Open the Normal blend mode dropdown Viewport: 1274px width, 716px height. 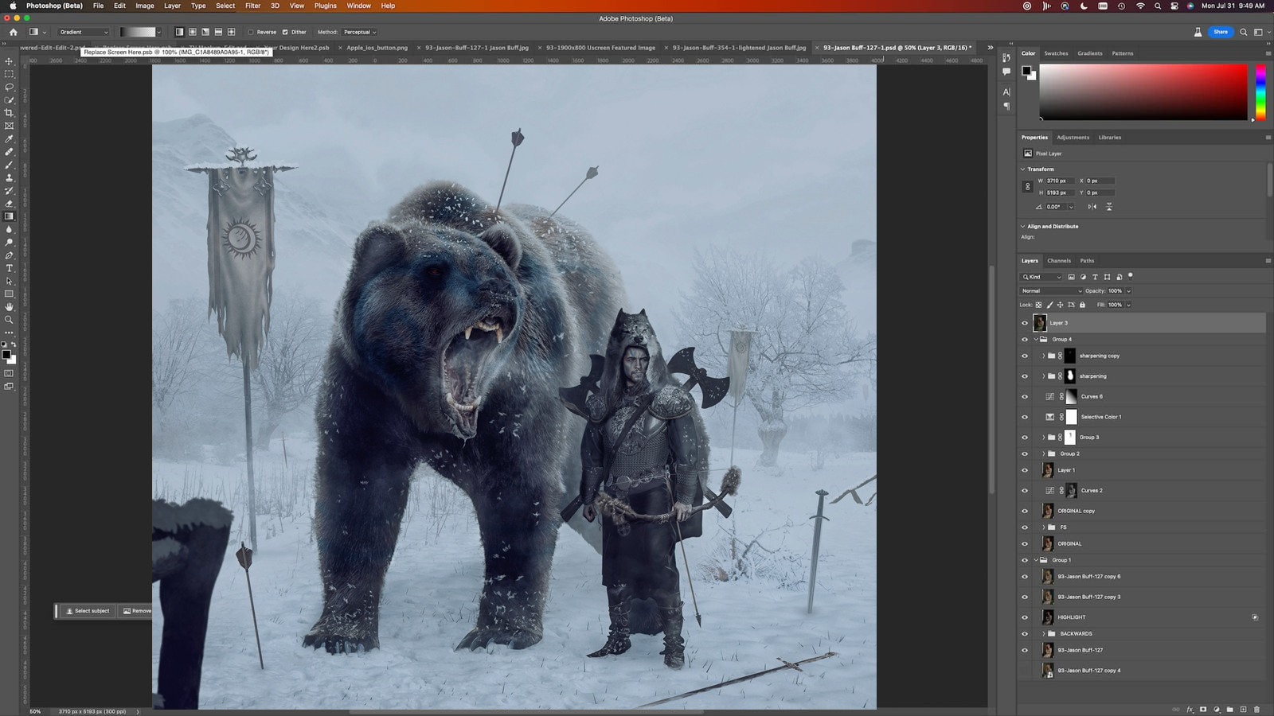pyautogui.click(x=1052, y=291)
